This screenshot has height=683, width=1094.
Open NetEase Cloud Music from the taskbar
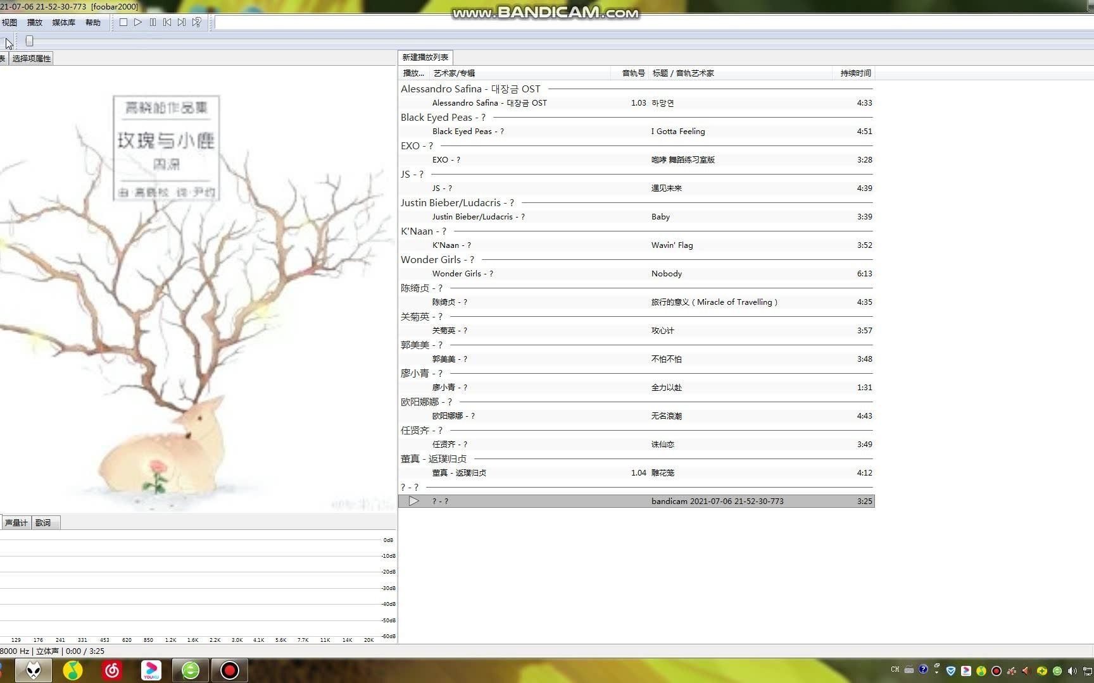[x=112, y=670]
